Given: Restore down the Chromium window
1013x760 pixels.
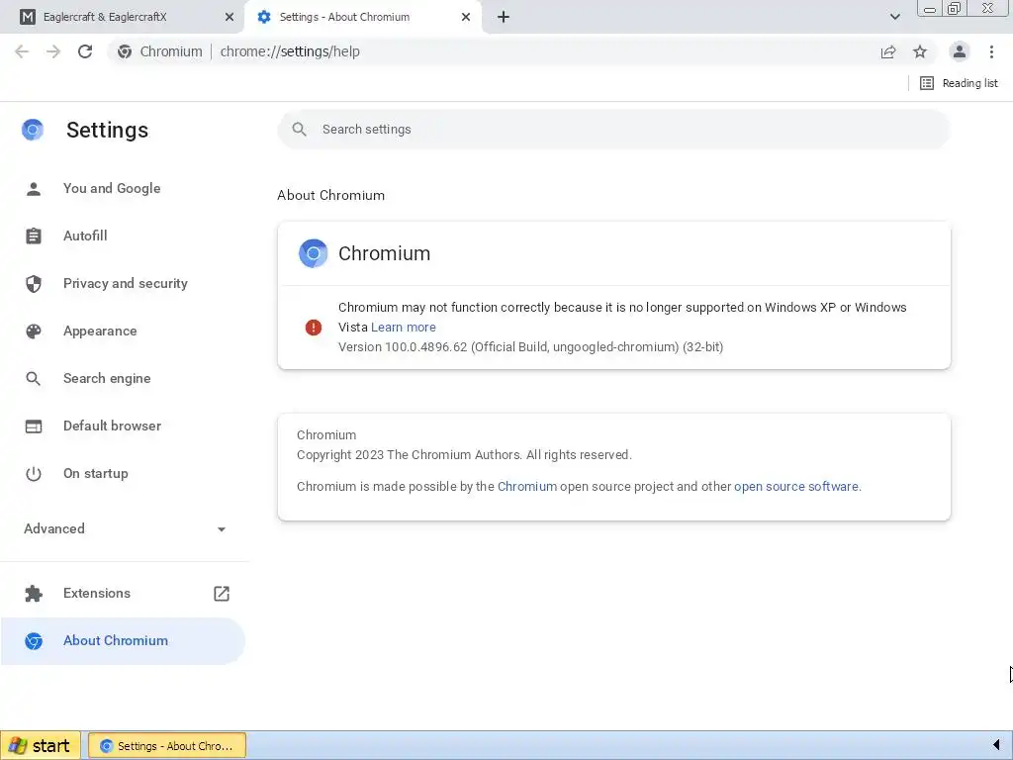Looking at the screenshot, I should [954, 8].
